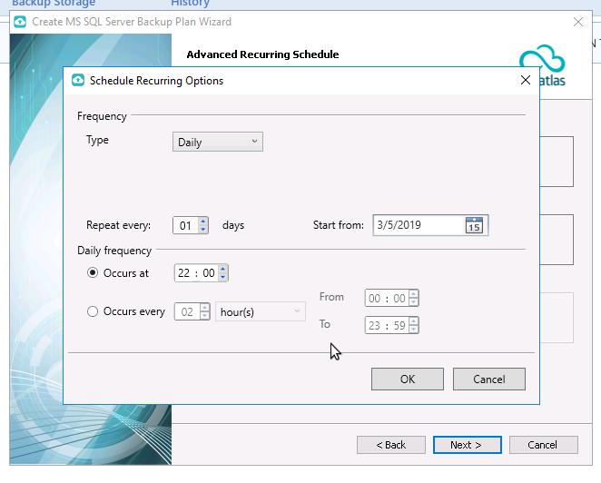
Task: Increase the Occurs every interval value
Action: coord(204,308)
